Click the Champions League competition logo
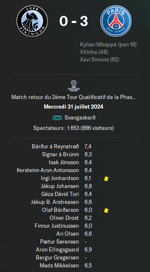 tap(74, 86)
